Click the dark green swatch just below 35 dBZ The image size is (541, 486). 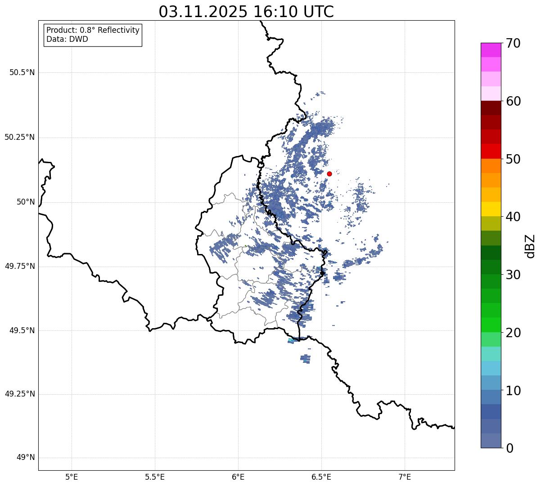pos(491,253)
